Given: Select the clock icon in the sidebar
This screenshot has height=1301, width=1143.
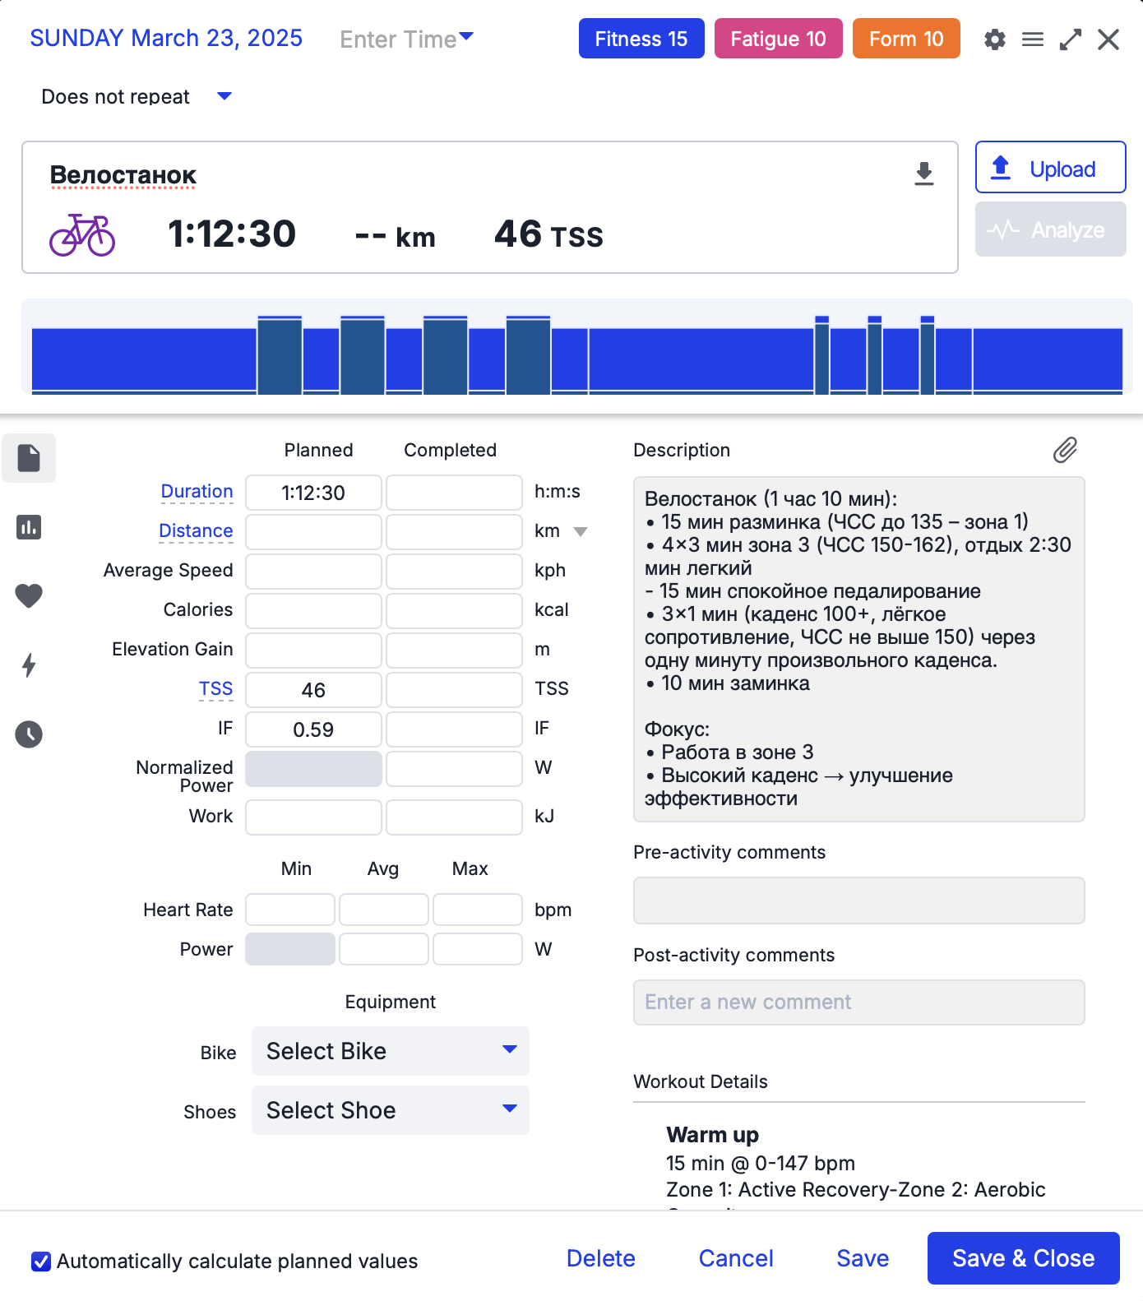Looking at the screenshot, I should (x=29, y=734).
